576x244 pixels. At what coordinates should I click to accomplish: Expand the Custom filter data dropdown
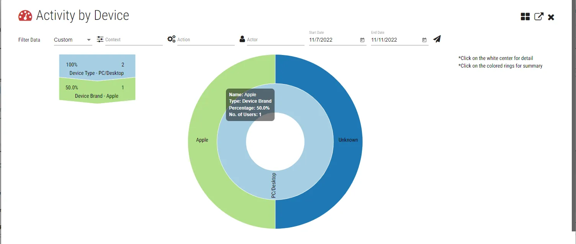(x=73, y=40)
